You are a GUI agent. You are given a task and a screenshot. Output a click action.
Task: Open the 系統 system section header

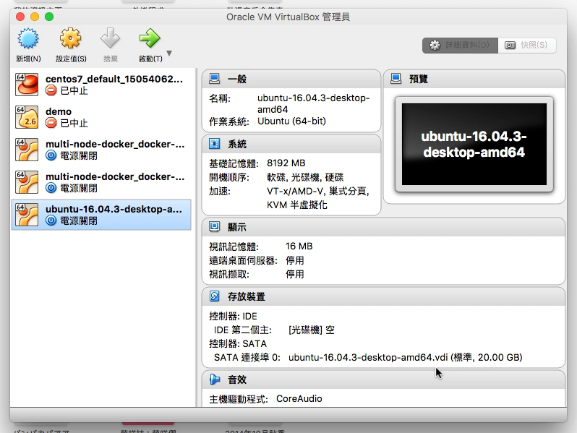pyautogui.click(x=291, y=144)
